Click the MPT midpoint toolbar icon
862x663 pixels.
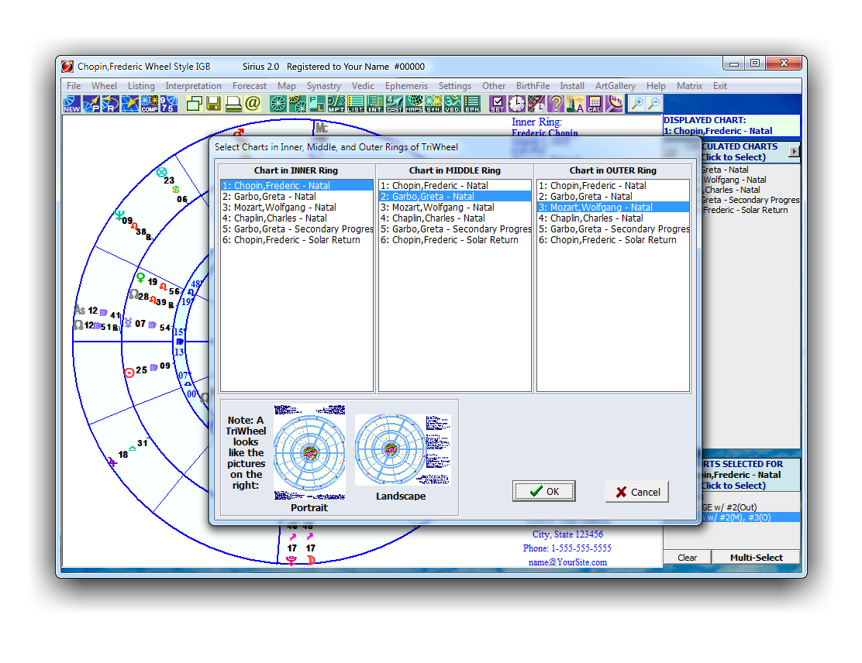point(336,103)
